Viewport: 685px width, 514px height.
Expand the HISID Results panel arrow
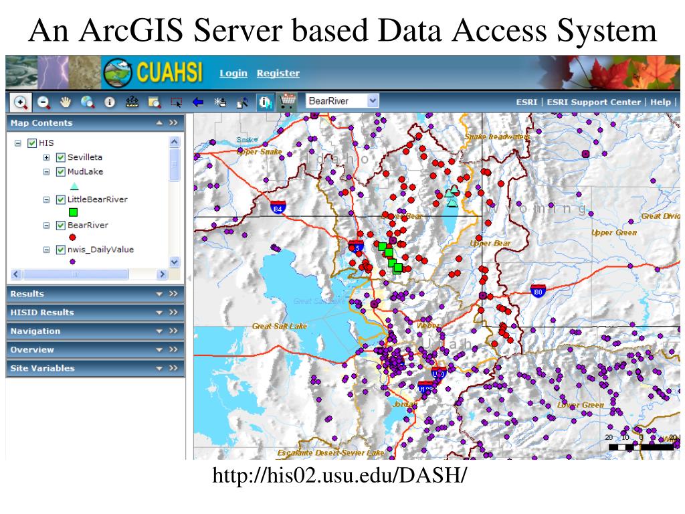click(x=159, y=313)
